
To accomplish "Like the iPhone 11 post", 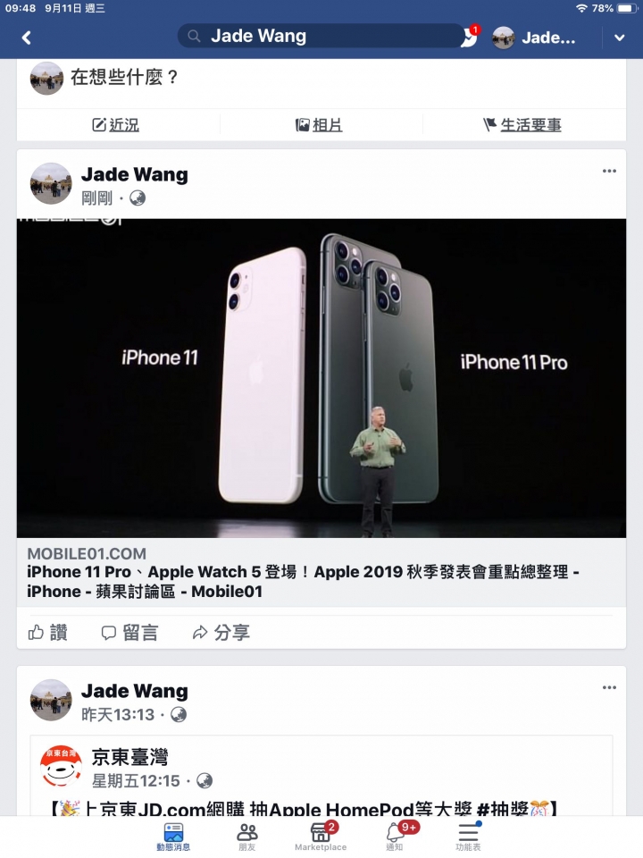I will pos(47,633).
